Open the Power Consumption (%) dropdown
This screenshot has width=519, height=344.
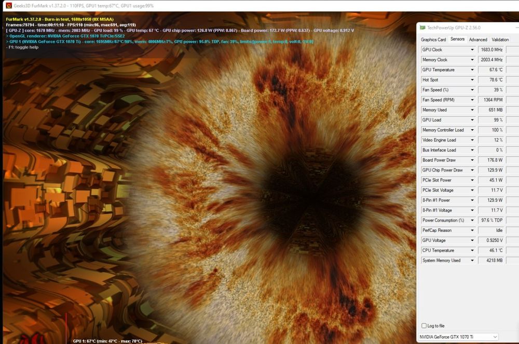pyautogui.click(x=472, y=221)
